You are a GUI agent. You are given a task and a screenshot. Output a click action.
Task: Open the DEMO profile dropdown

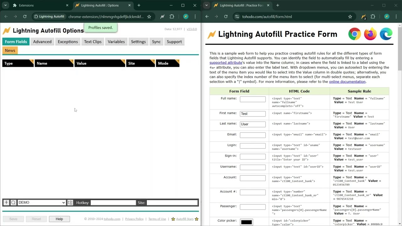(41, 202)
